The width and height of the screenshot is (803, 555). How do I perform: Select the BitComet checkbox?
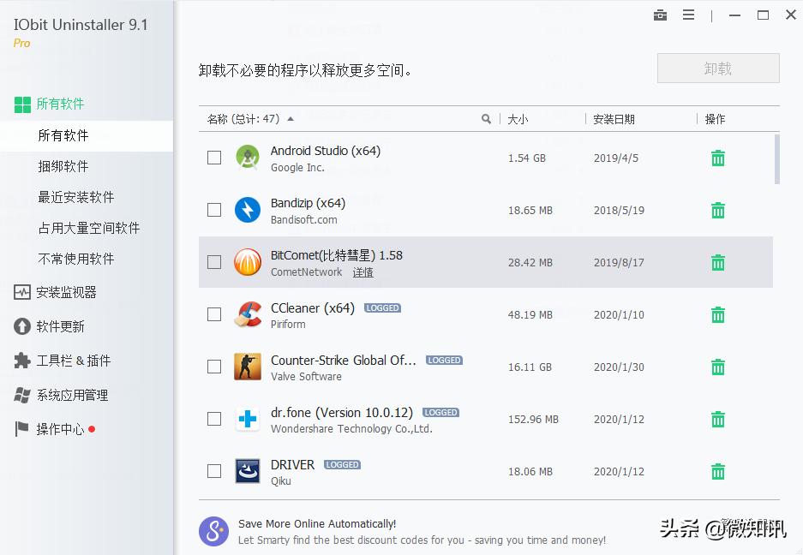214,262
